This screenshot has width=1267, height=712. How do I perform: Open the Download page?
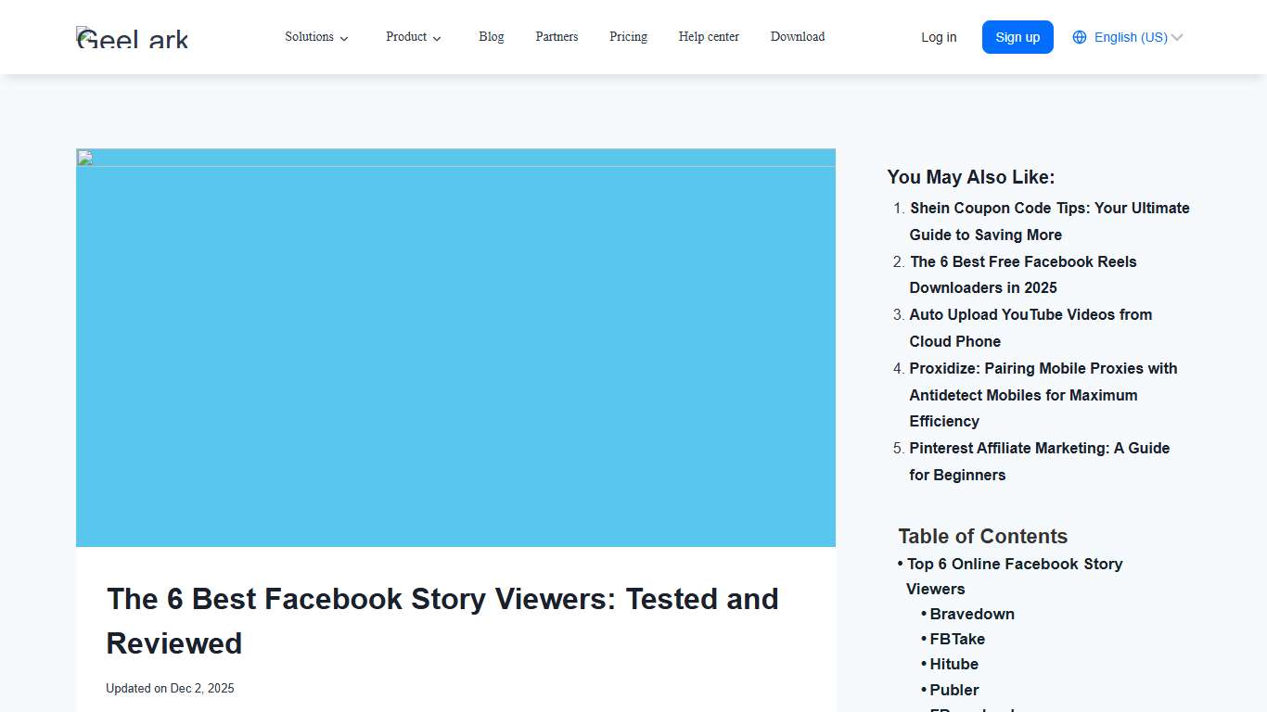pyautogui.click(x=797, y=37)
